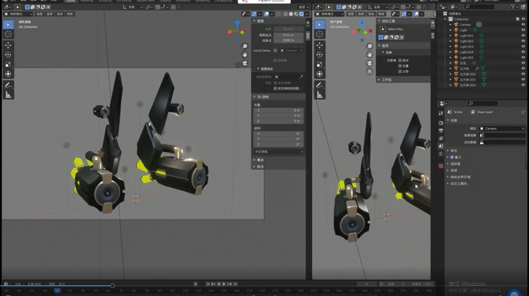Enable 原点 affect-only checkbox

click(400, 60)
